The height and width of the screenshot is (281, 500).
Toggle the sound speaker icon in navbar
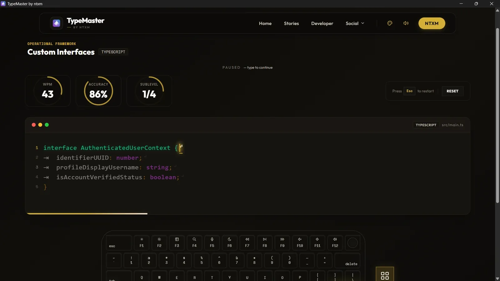coord(406,23)
